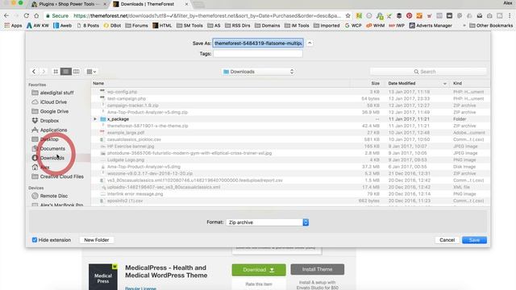
Task: Reload the ThemeForest page
Action: point(27,15)
